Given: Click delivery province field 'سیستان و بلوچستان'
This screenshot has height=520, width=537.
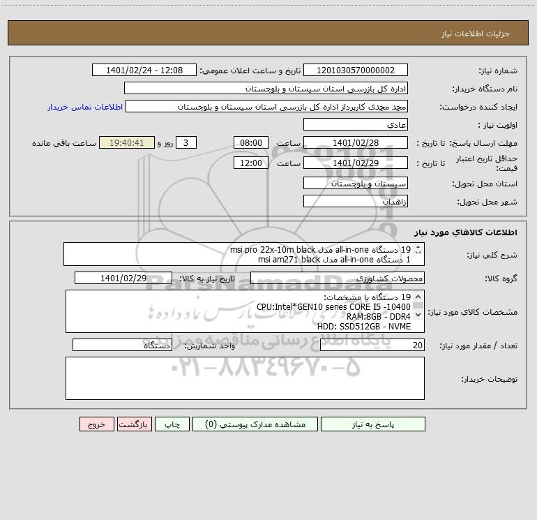Looking at the screenshot, I should 356,183.
